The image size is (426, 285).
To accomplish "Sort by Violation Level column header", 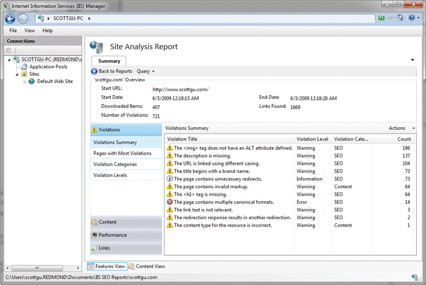I will point(313,139).
